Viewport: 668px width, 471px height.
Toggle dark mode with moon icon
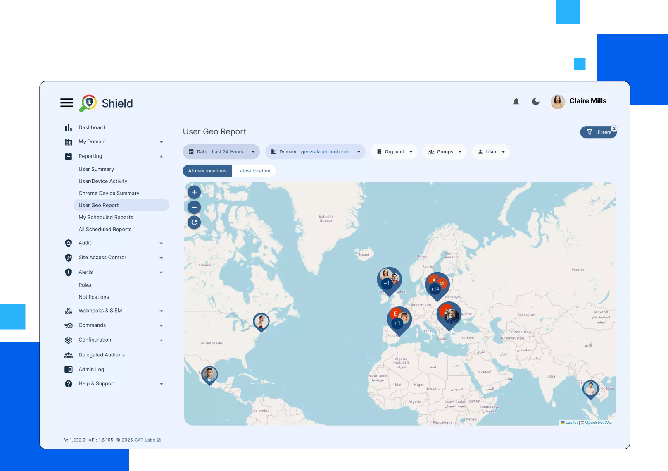coord(536,102)
